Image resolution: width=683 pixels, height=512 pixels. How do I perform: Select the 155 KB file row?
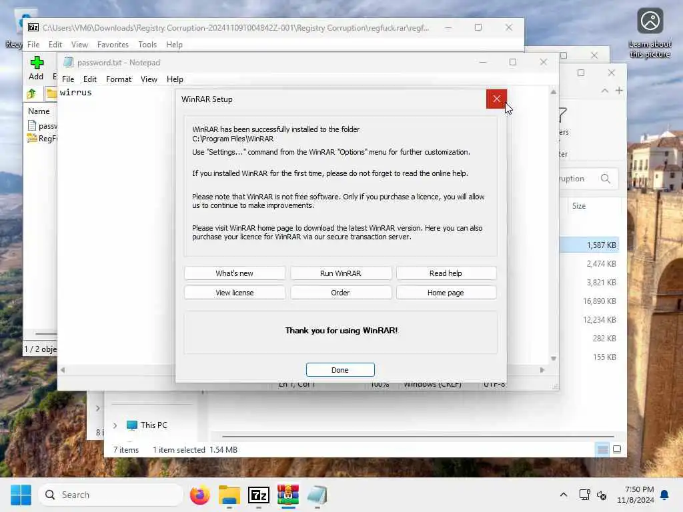589,357
